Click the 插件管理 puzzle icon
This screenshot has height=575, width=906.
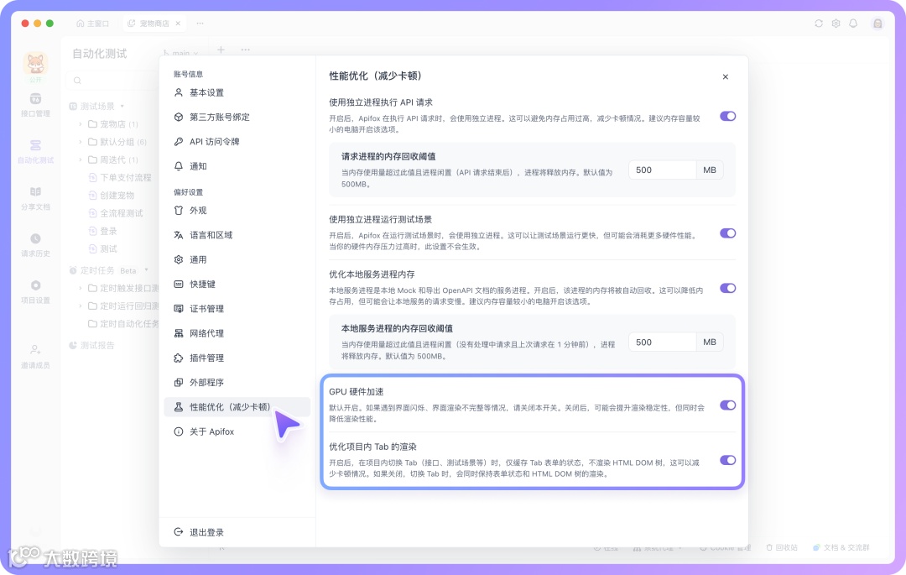179,358
